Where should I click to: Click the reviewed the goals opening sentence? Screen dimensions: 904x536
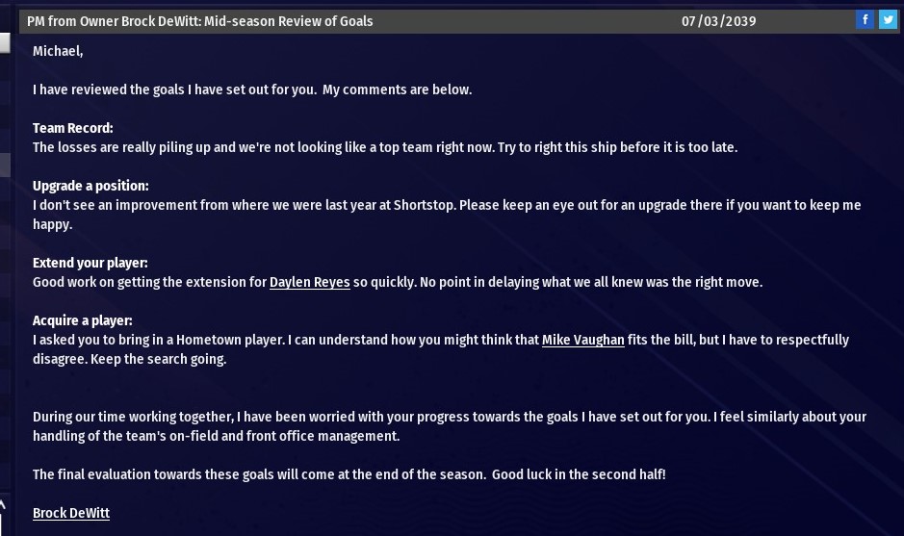click(x=252, y=89)
